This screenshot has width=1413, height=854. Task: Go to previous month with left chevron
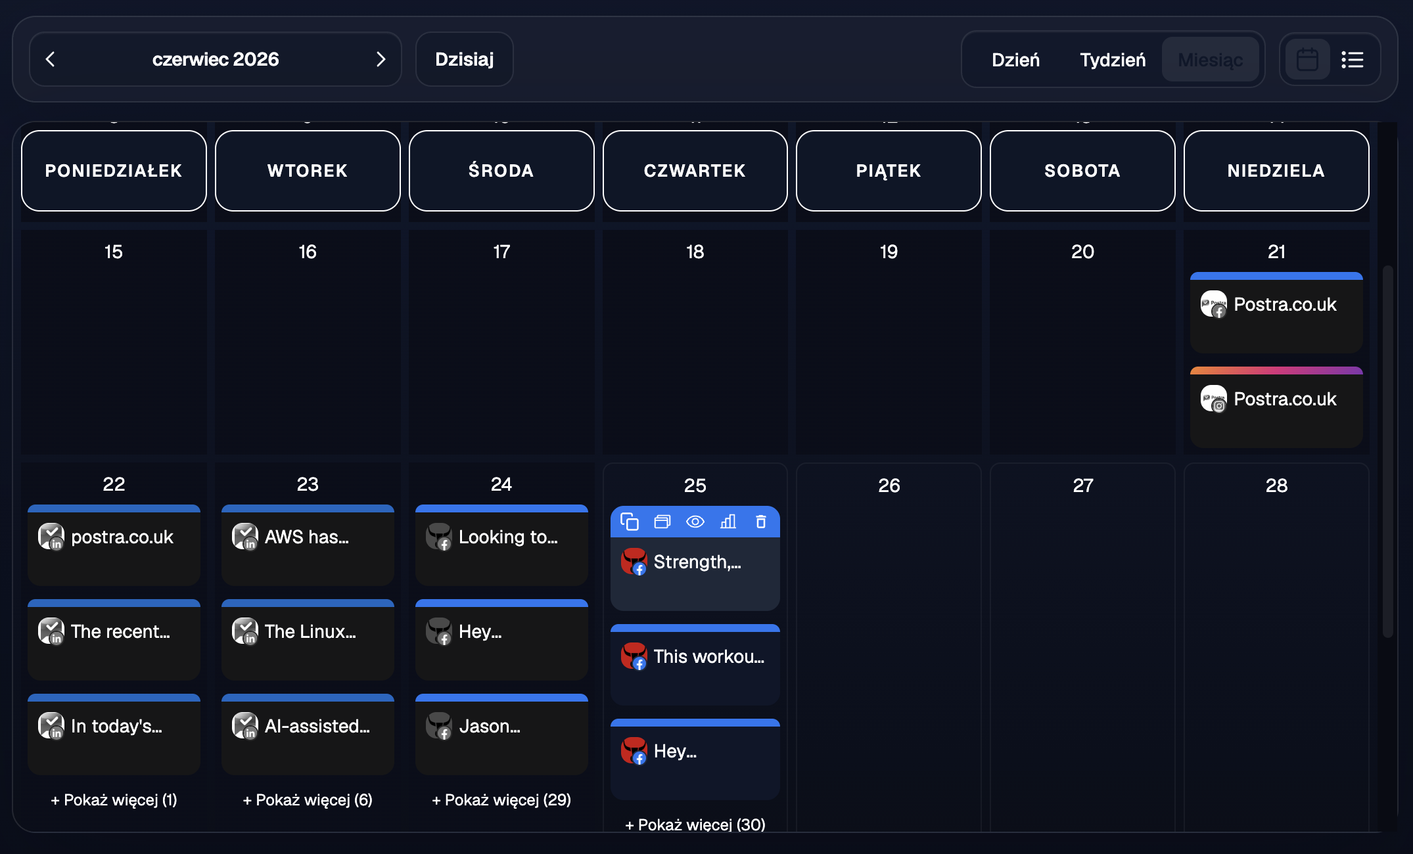[51, 59]
